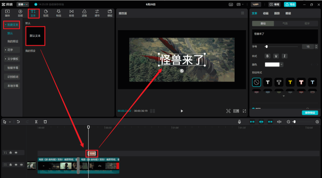Screen dimensions: 322x178
Task: Click the split clip tool in timeline toolbar
Action: tap(36, 122)
